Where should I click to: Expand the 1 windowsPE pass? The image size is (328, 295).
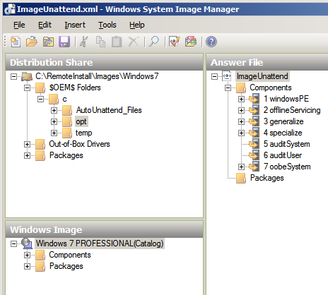click(x=241, y=99)
